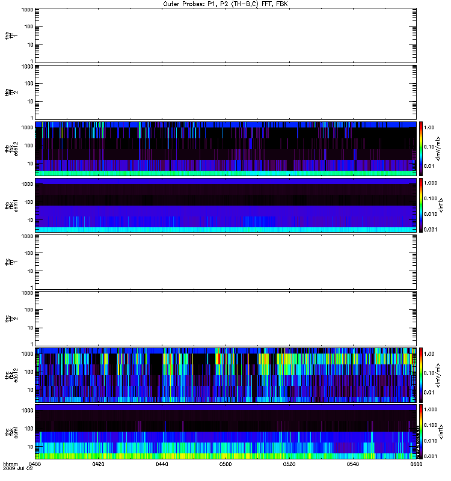Click the thc scm1 nT color bar
The height and width of the screenshot is (481, 451).
coord(421,432)
